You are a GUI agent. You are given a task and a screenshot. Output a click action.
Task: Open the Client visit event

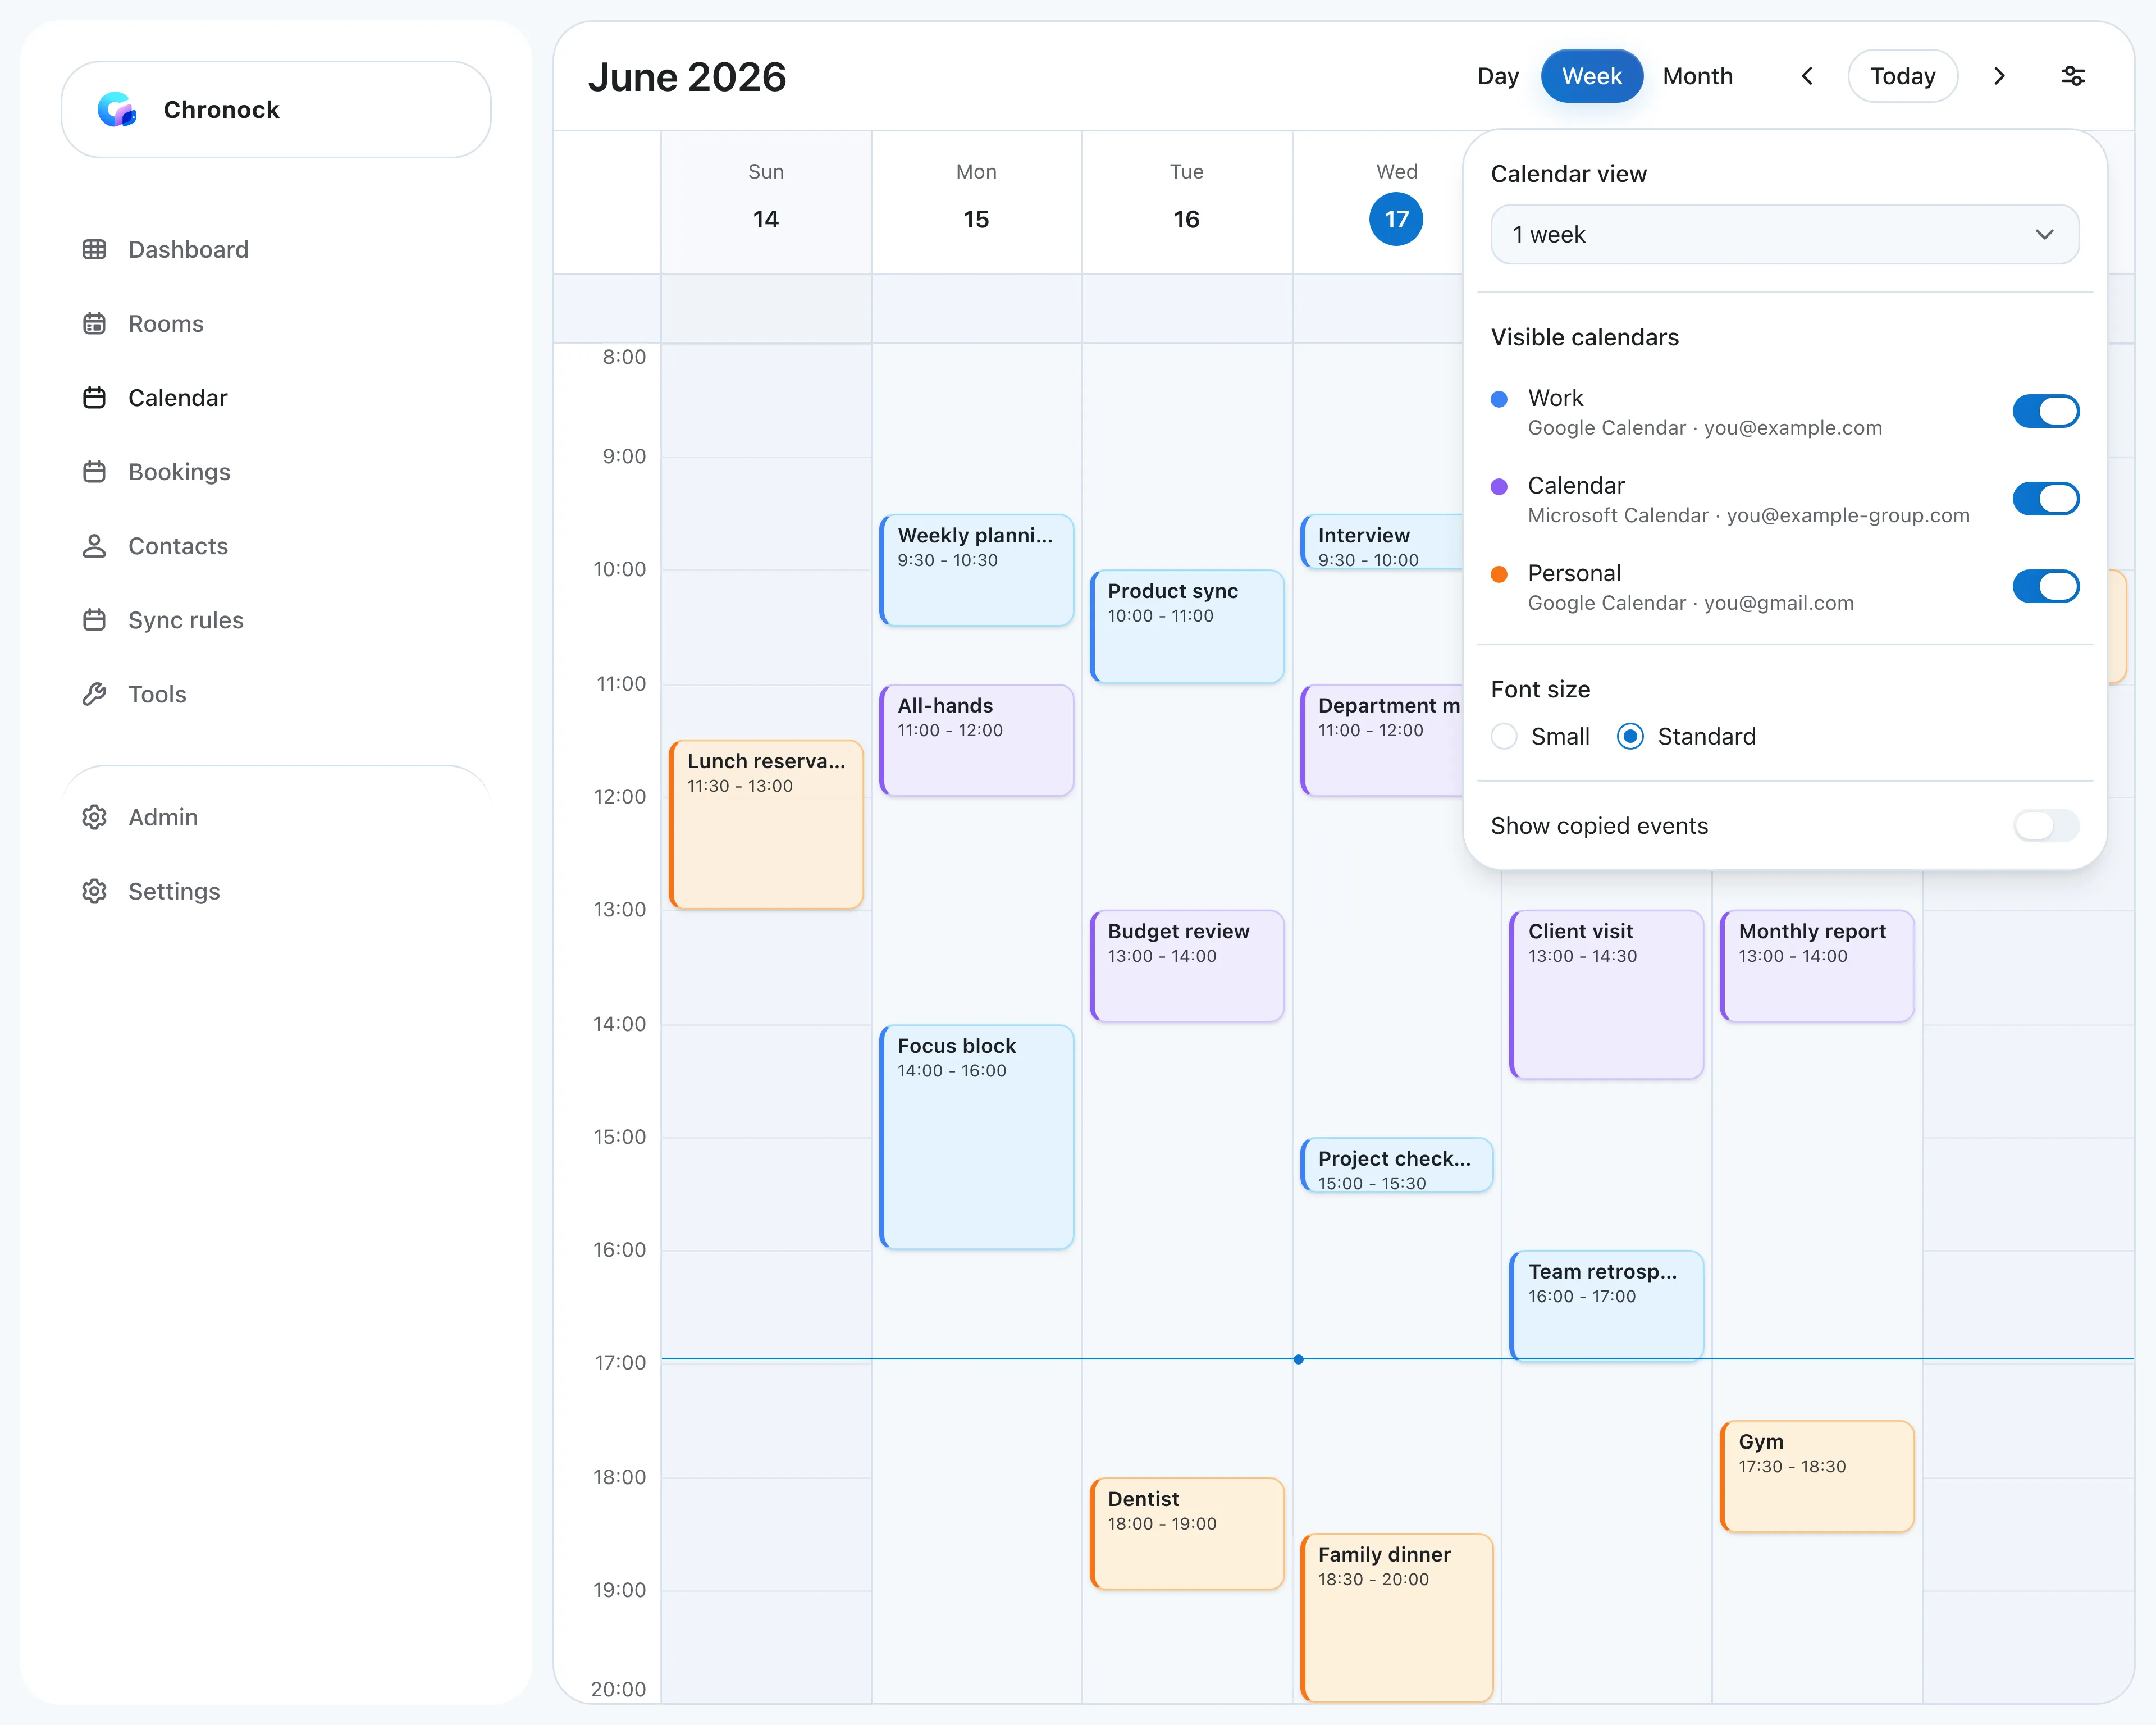point(1606,994)
